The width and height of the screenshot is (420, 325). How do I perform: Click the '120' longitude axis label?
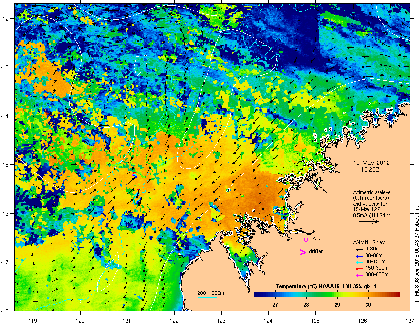coord(80,320)
